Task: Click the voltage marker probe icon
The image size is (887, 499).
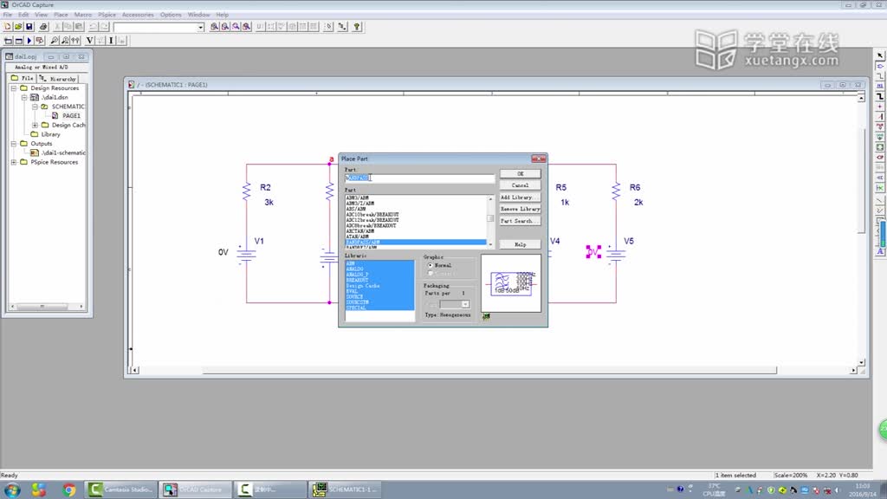Action: coord(55,40)
